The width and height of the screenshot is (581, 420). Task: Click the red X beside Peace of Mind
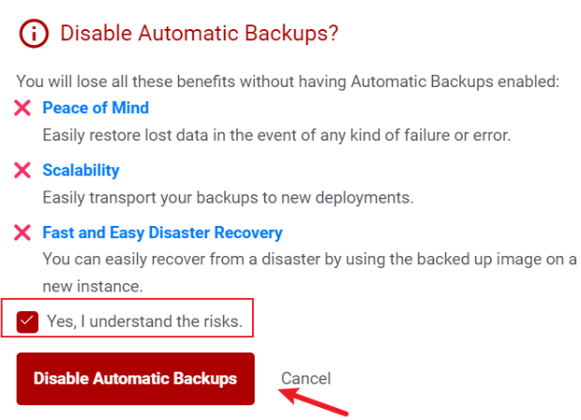coord(23,108)
